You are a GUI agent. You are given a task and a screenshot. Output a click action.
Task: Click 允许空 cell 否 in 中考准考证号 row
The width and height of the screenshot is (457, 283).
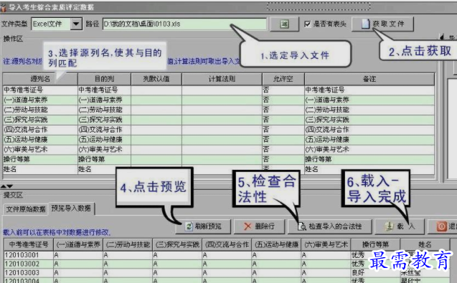pos(283,90)
